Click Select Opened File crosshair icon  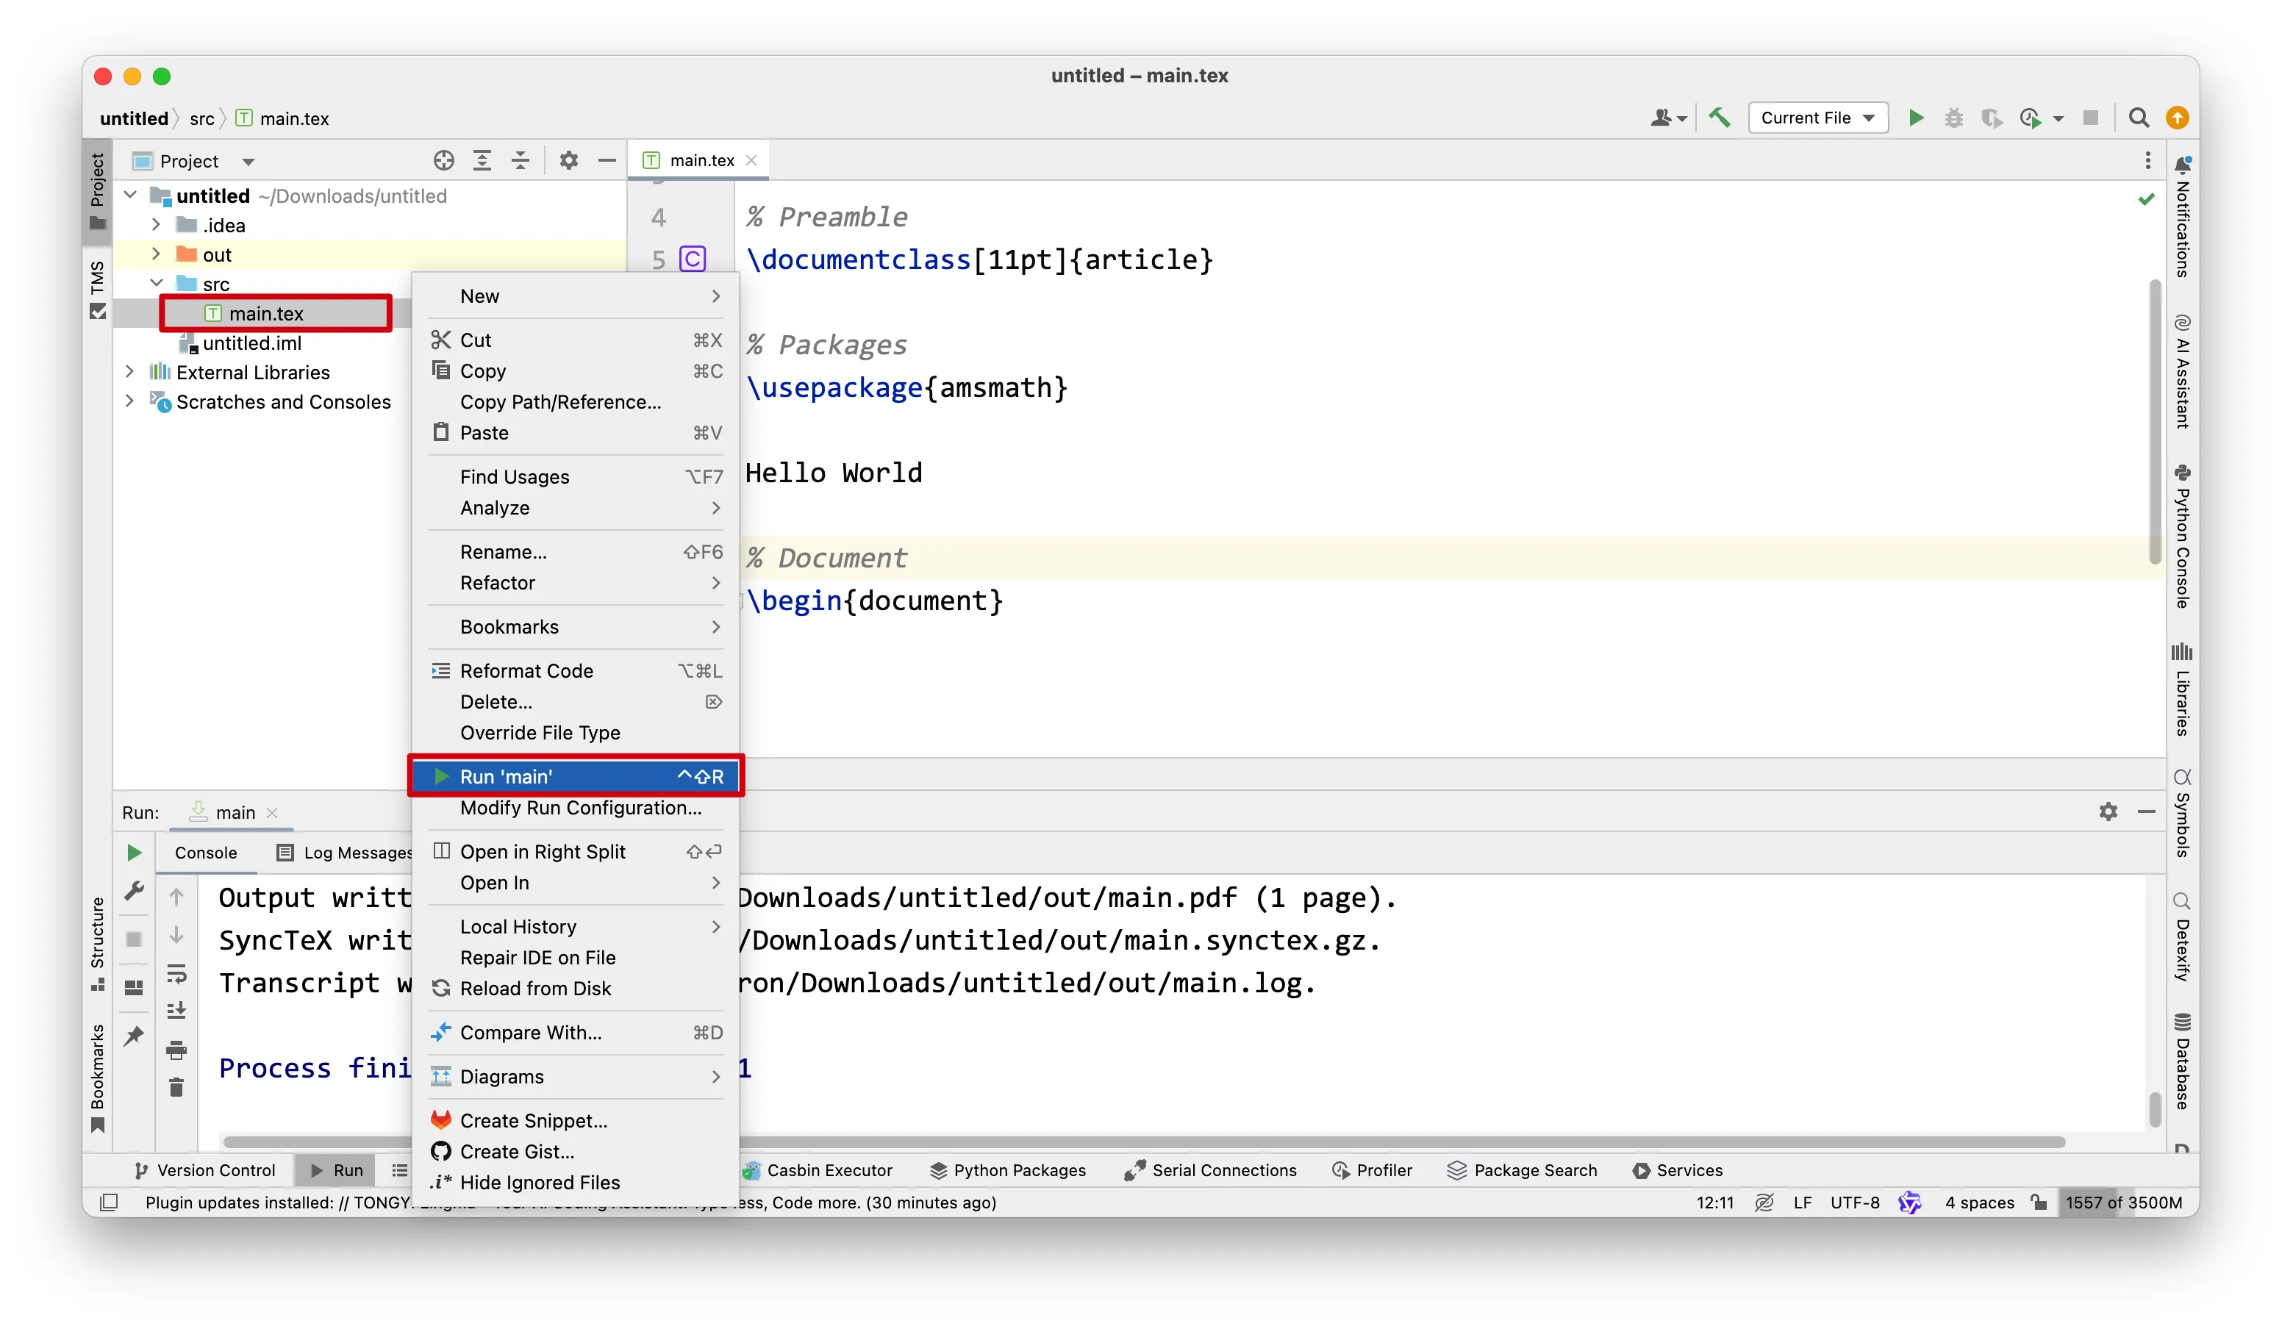[x=443, y=160]
